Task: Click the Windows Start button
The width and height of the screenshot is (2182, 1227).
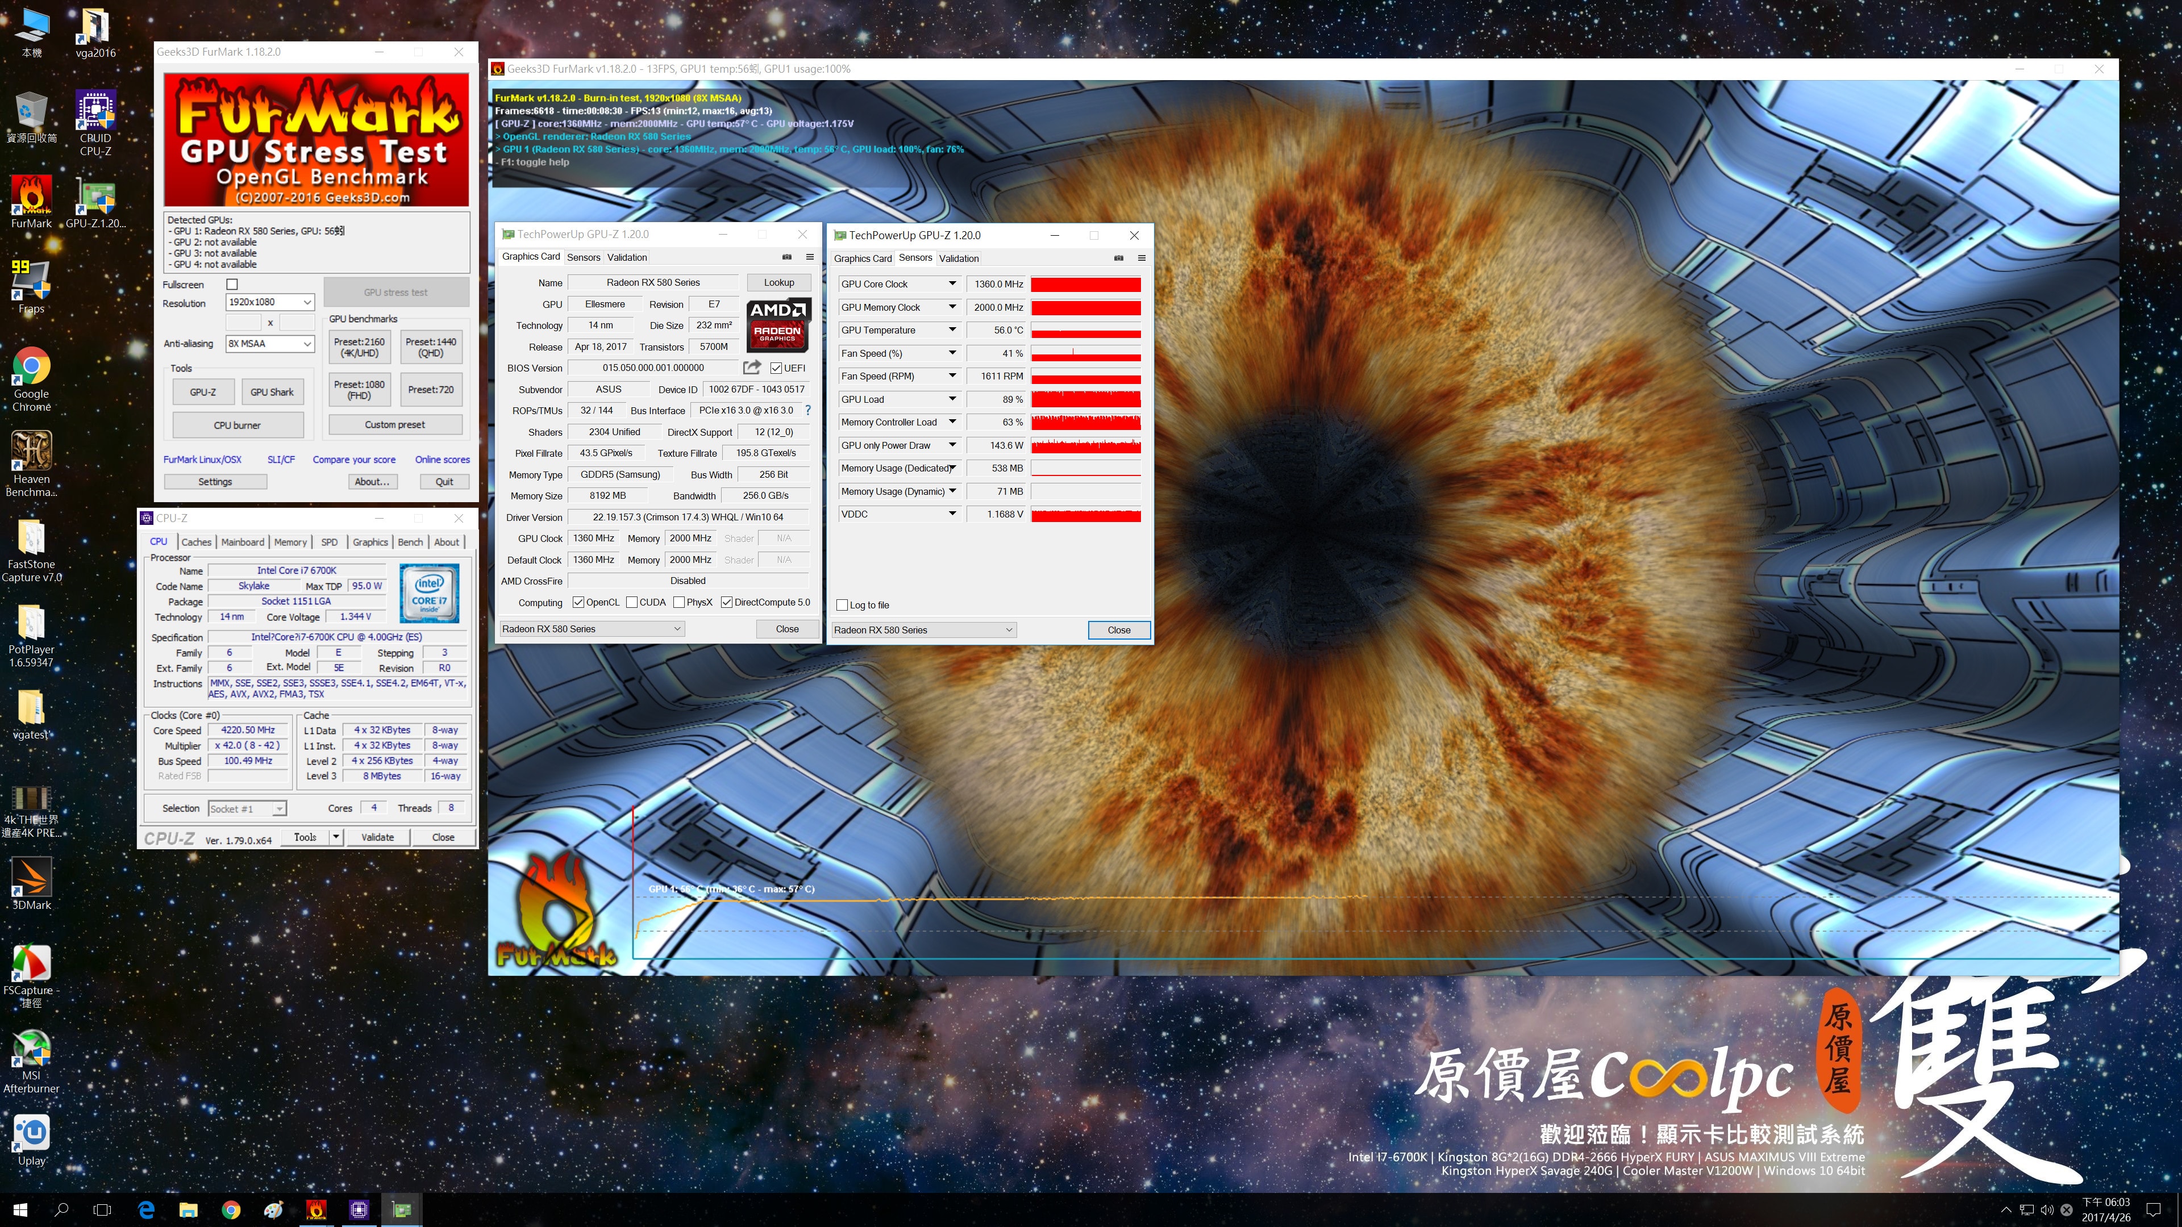Action: 20,1209
